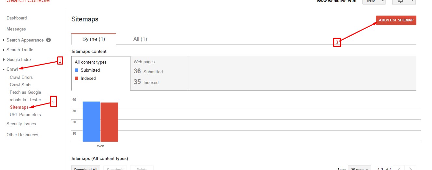Click the red Indexed legend square

click(76, 78)
